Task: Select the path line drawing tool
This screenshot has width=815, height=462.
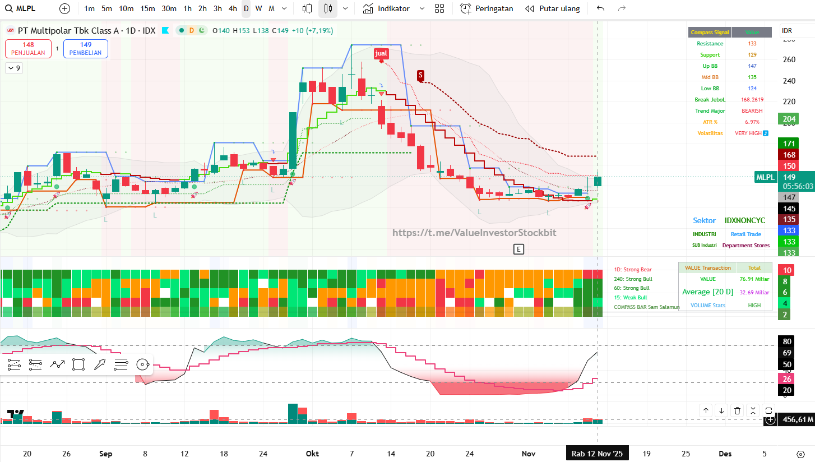Action: (x=57, y=364)
